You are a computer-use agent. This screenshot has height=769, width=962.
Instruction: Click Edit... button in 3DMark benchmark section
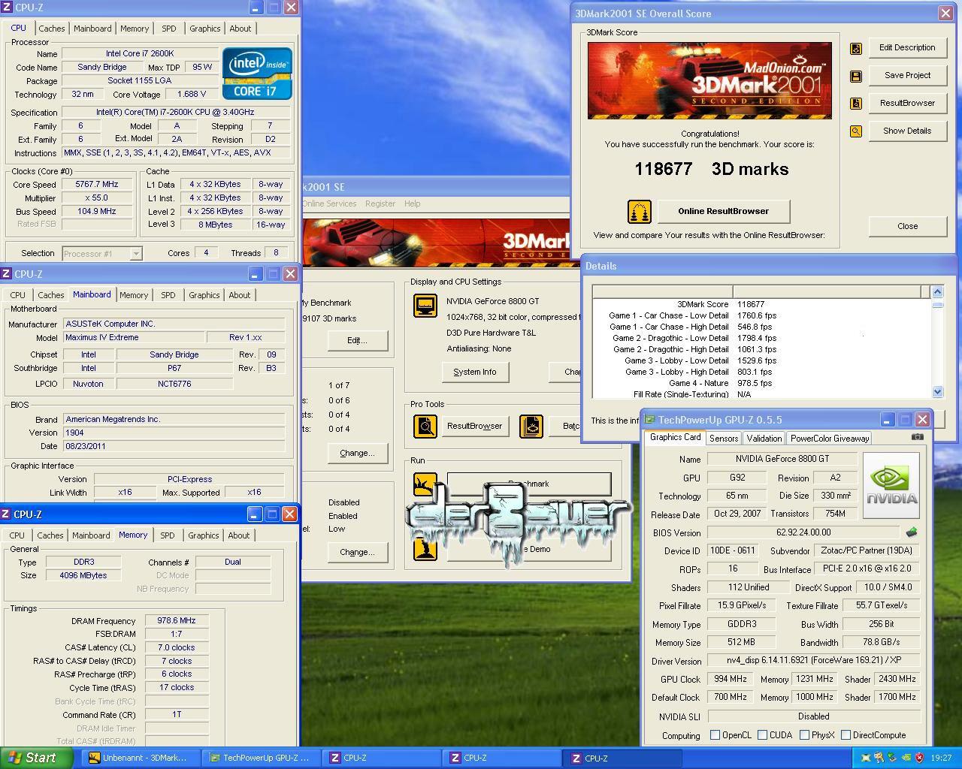(x=357, y=340)
